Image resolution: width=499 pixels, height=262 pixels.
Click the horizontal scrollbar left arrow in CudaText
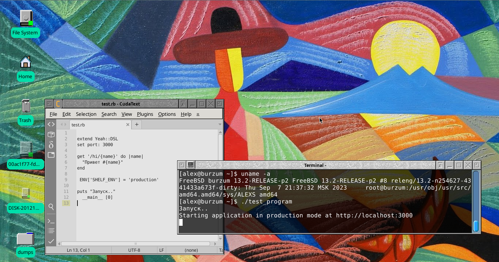pyautogui.click(x=59, y=244)
